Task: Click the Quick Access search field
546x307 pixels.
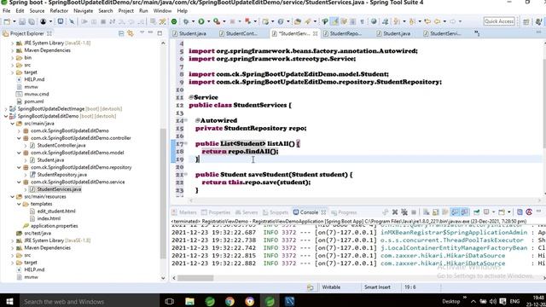Action: (499, 21)
